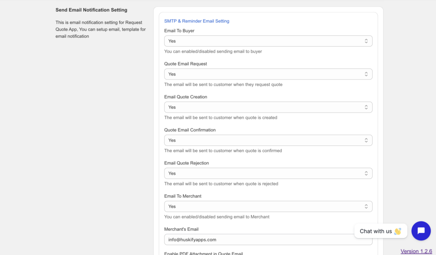436x255 pixels.
Task: Click the Merchant's Email field label
Action: pyautogui.click(x=181, y=229)
